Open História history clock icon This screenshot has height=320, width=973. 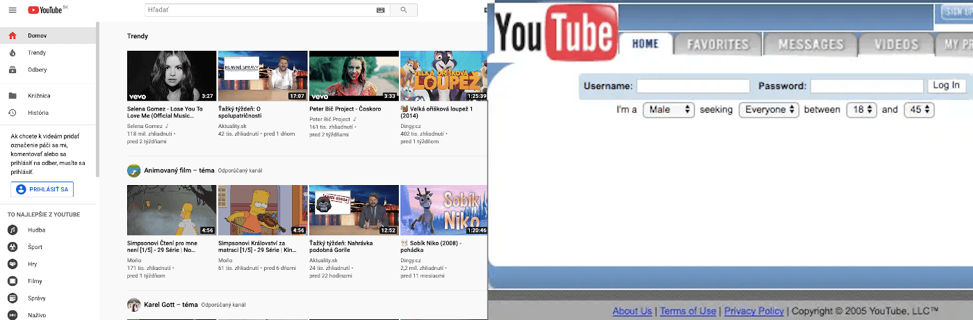coord(13,113)
